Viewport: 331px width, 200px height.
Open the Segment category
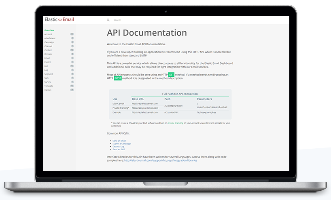coord(49,74)
